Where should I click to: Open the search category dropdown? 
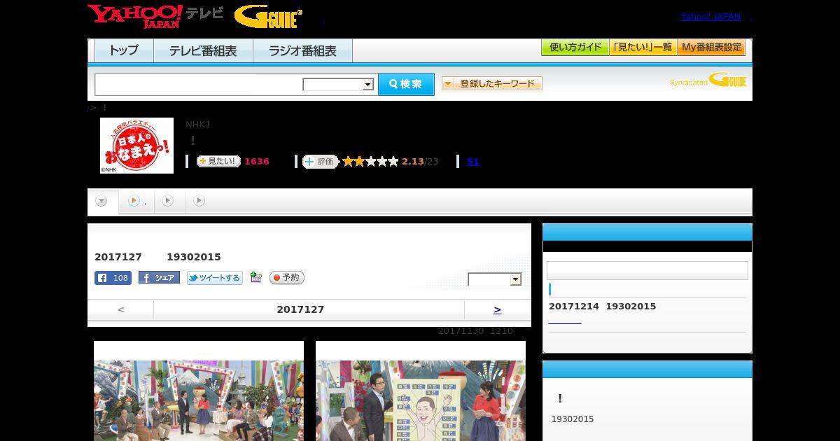click(339, 85)
